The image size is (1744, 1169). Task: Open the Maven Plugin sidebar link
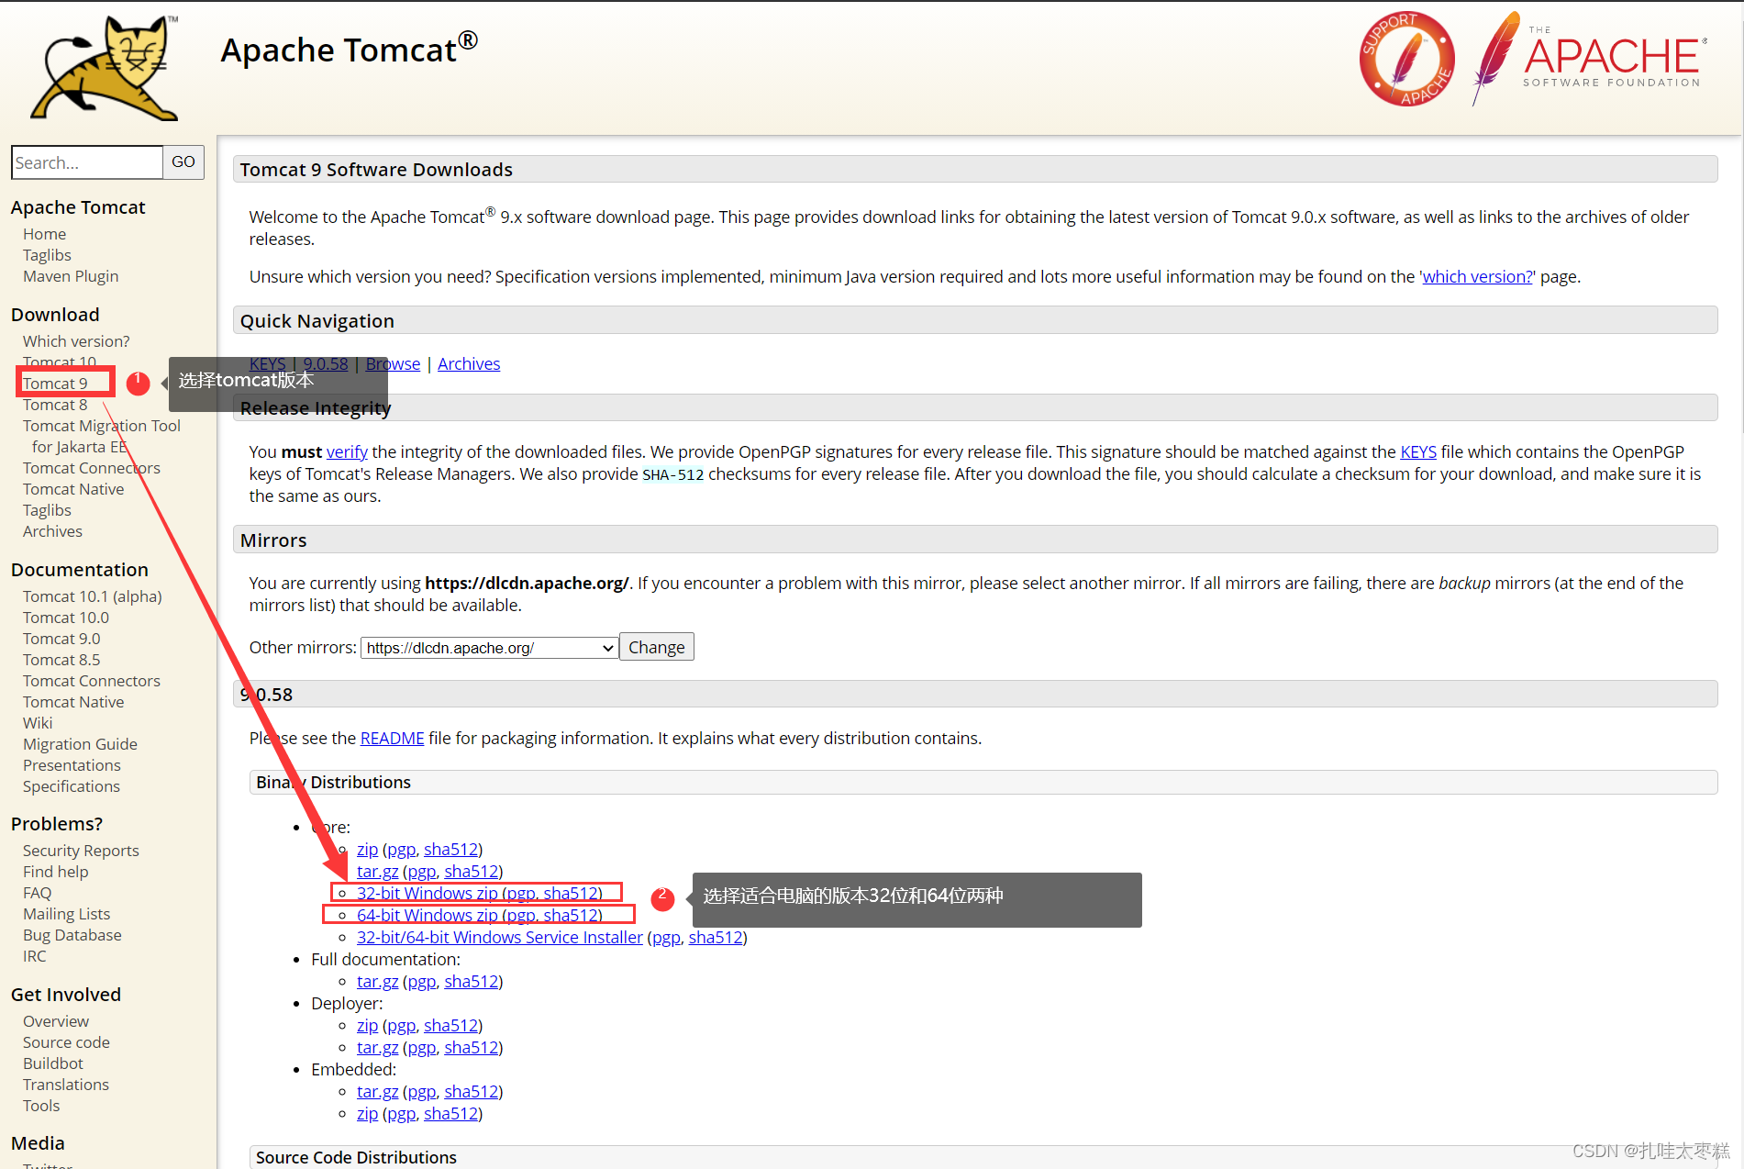click(x=71, y=276)
